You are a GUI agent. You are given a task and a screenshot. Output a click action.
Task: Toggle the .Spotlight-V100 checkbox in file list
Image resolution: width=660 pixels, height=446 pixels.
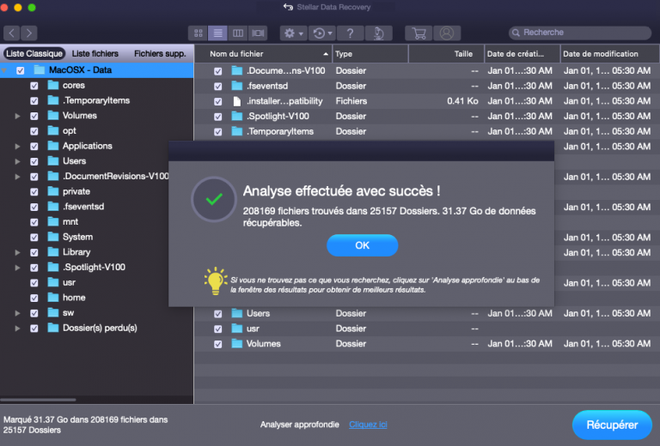(x=217, y=117)
